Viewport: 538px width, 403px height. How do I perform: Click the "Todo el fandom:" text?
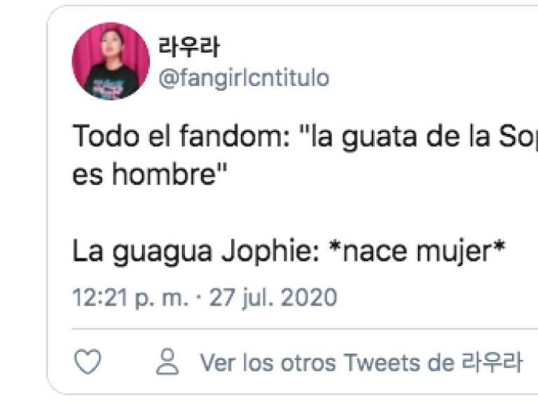pyautogui.click(x=181, y=136)
